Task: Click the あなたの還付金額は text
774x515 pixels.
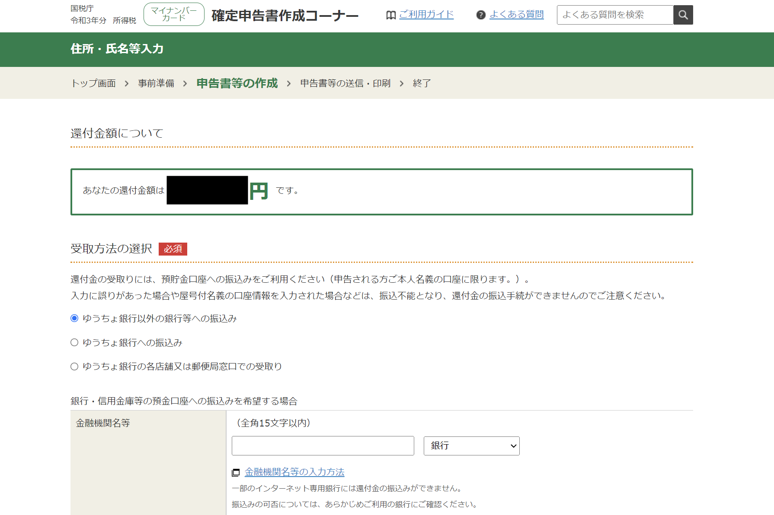Action: (124, 190)
